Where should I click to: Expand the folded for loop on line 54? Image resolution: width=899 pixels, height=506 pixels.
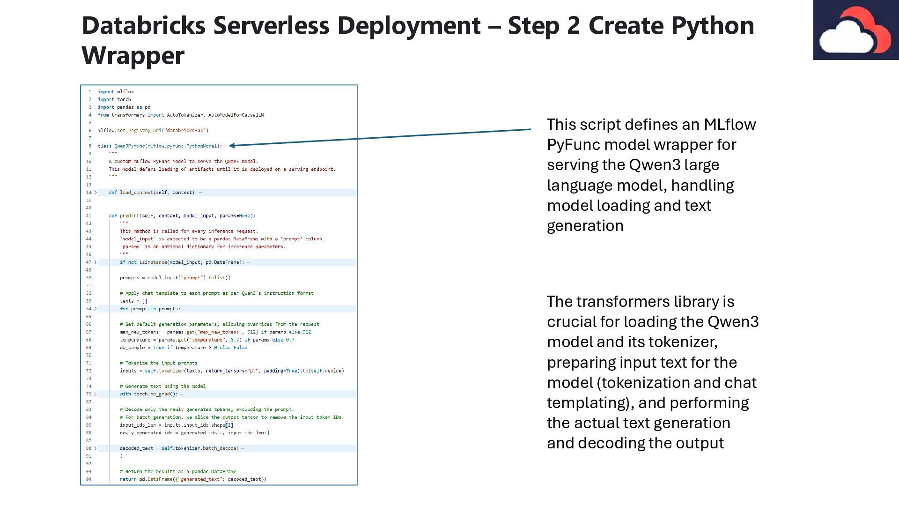tap(96, 309)
